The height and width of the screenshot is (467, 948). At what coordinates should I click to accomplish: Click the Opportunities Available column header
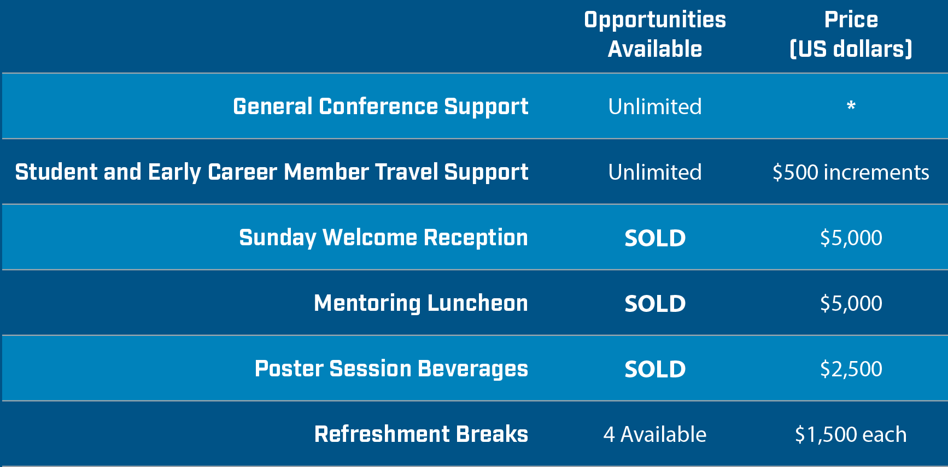[655, 34]
